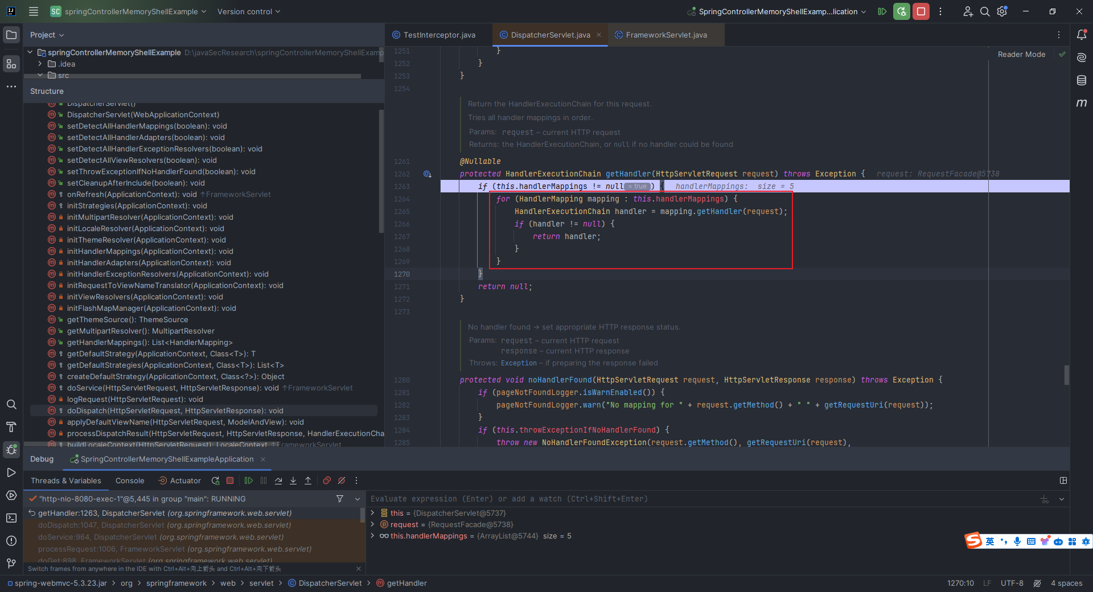Image resolution: width=1093 pixels, height=592 pixels.
Task: Click the Code With Me user icon
Action: click(968, 11)
